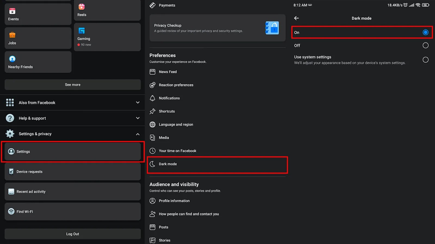Open the Payments label

tap(167, 5)
